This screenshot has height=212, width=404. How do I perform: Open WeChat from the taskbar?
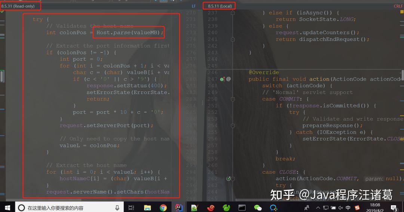[x=258, y=208]
